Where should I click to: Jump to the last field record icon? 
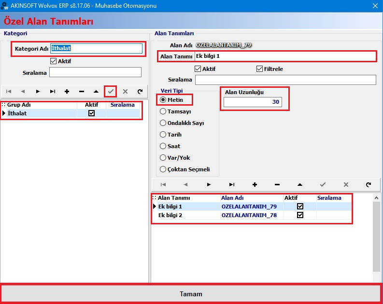pyautogui.click(x=232, y=185)
